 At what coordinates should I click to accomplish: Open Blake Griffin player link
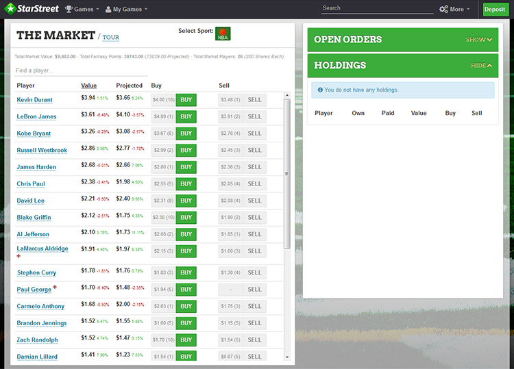(34, 218)
